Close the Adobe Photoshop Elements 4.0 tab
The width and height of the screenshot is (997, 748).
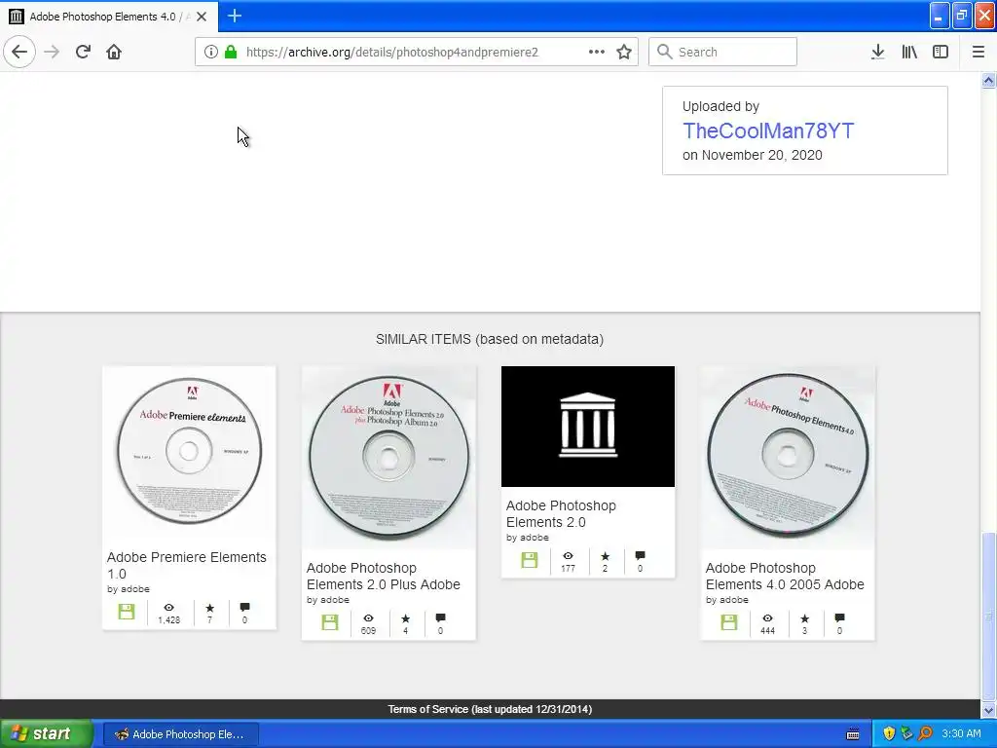[202, 17]
